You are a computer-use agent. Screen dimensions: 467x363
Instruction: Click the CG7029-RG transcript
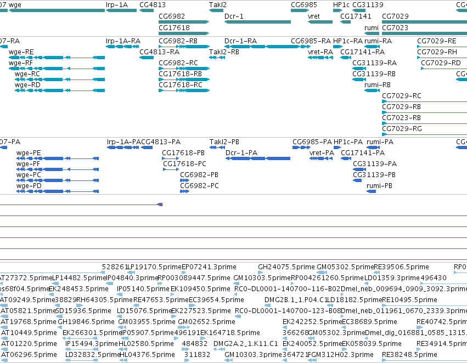(424, 134)
